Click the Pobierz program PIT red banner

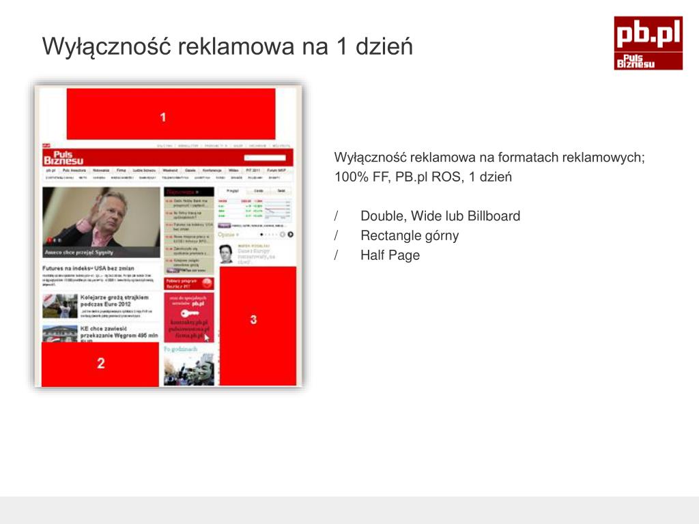(x=189, y=283)
